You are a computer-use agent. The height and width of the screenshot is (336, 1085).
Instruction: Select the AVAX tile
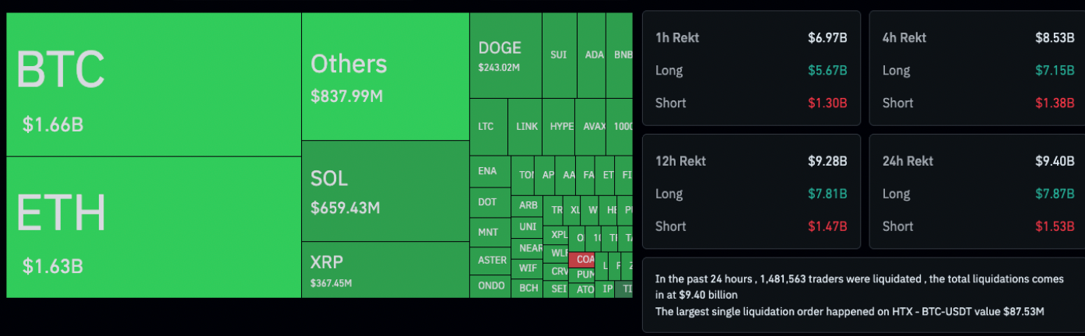tap(594, 127)
